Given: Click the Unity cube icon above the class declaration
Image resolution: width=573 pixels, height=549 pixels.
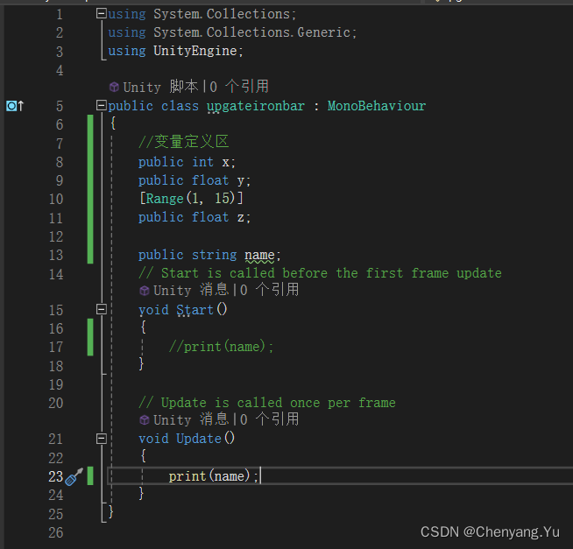Looking at the screenshot, I should tap(114, 87).
